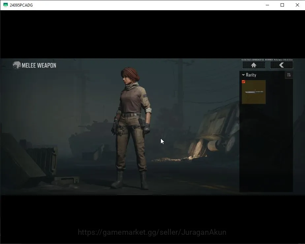Expand the Rarity sort dropdown
305x244 pixels.
point(249,75)
